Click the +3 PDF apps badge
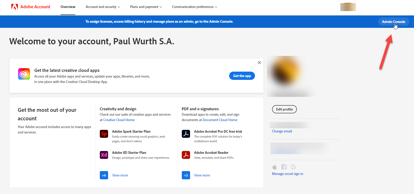This screenshot has width=414, height=194. pos(186,175)
